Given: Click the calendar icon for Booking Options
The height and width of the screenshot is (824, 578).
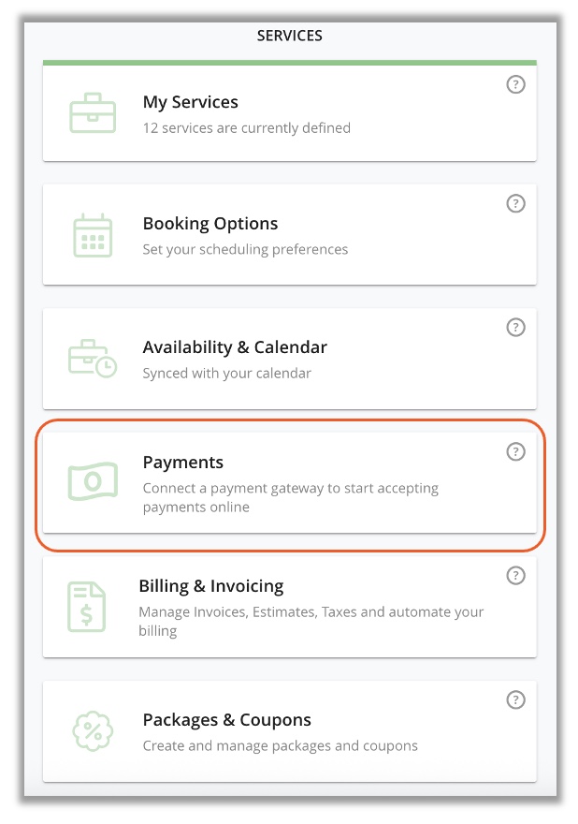Looking at the screenshot, I should [x=93, y=235].
